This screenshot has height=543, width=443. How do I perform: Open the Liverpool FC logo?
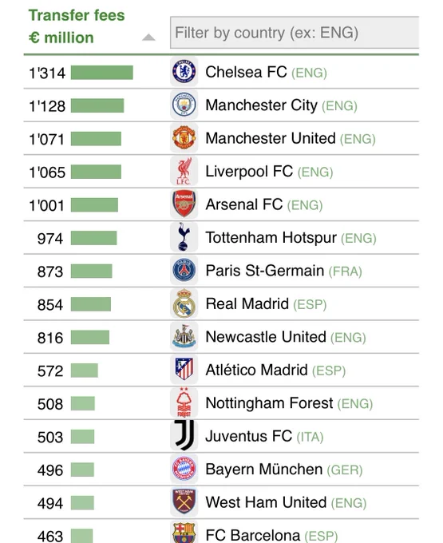coord(184,171)
